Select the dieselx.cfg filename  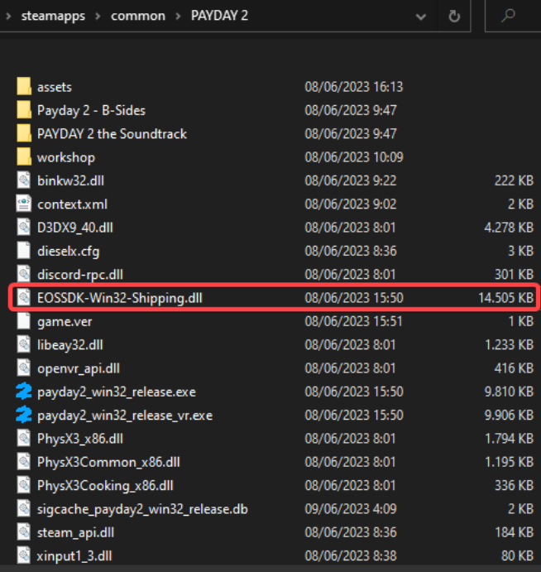68,252
